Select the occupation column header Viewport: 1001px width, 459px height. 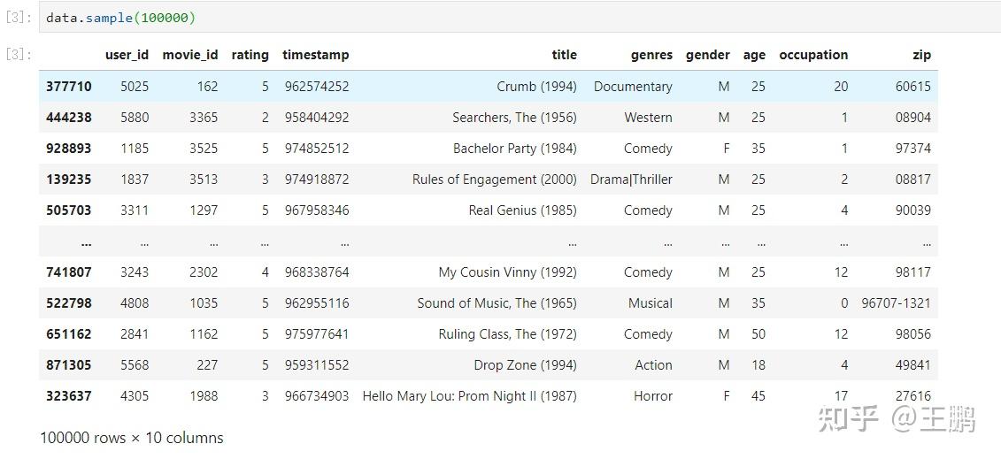813,55
